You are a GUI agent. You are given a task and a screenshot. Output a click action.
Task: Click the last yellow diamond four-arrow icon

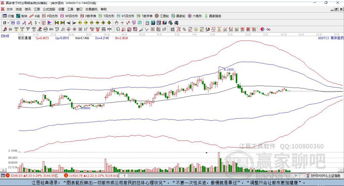[109, 23]
